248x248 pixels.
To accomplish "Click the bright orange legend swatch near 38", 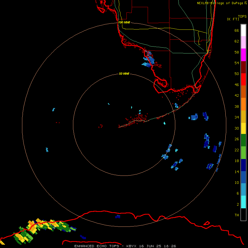I will coord(243,104).
